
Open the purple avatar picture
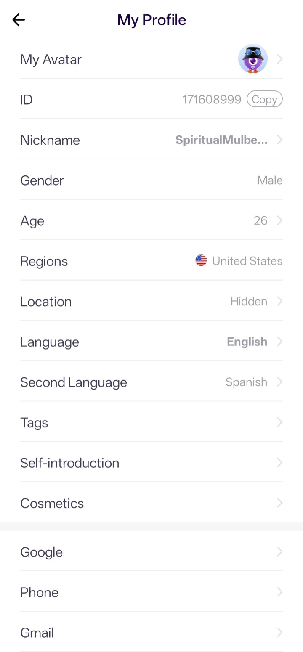pos(253,59)
